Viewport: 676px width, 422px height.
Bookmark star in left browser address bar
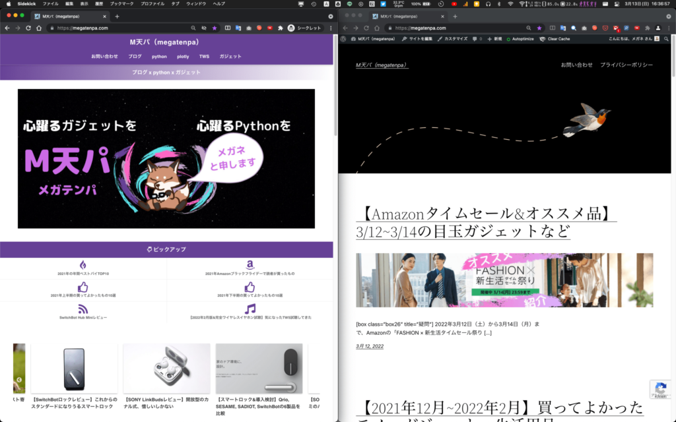click(x=215, y=28)
